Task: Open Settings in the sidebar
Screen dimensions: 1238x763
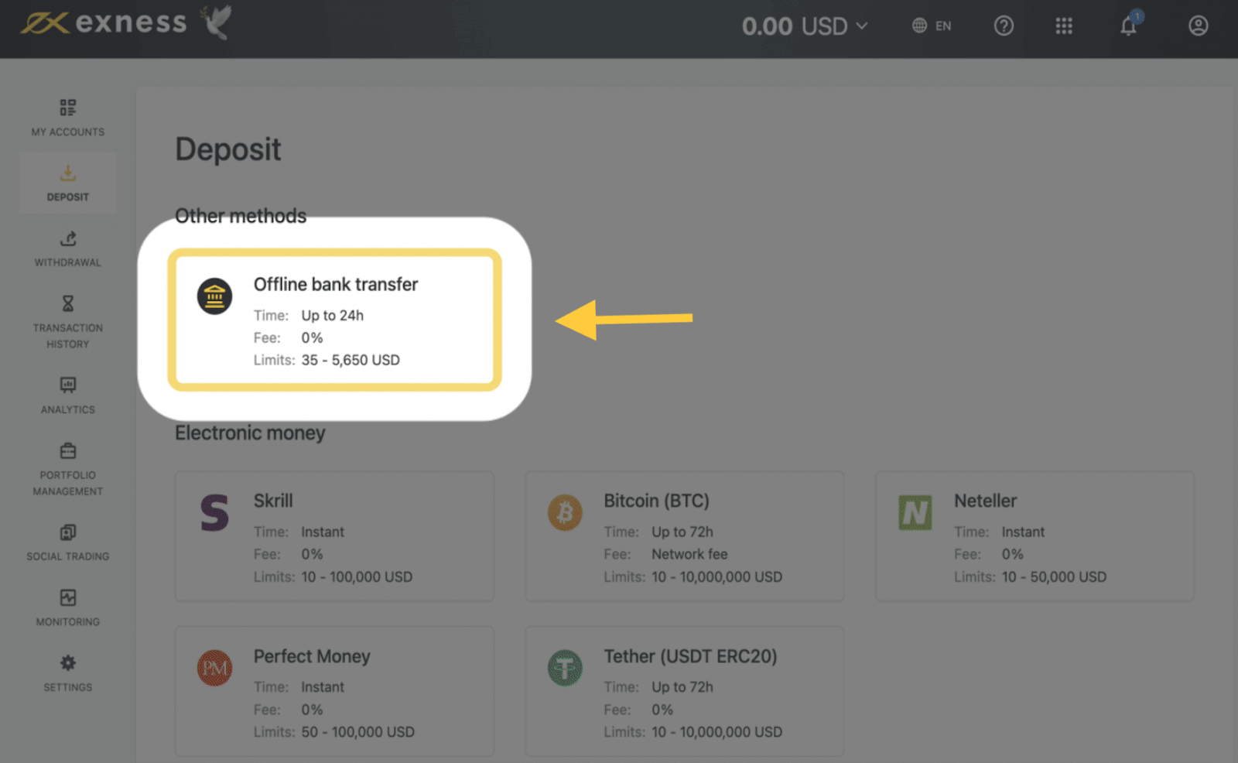Action: 68,674
